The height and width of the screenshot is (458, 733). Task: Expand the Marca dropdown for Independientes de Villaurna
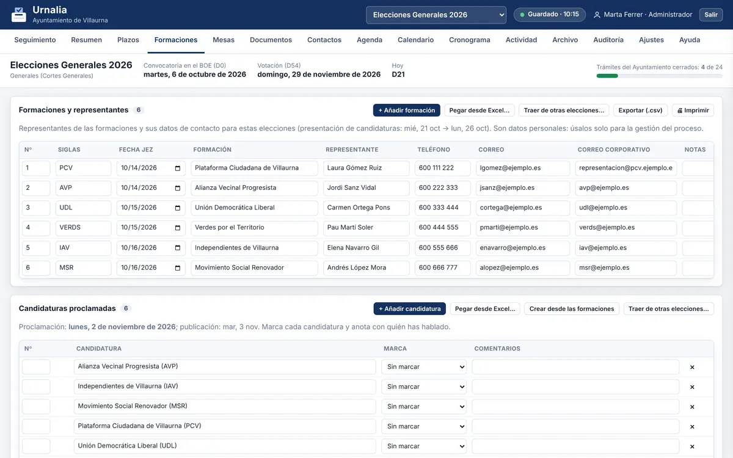pyautogui.click(x=424, y=387)
